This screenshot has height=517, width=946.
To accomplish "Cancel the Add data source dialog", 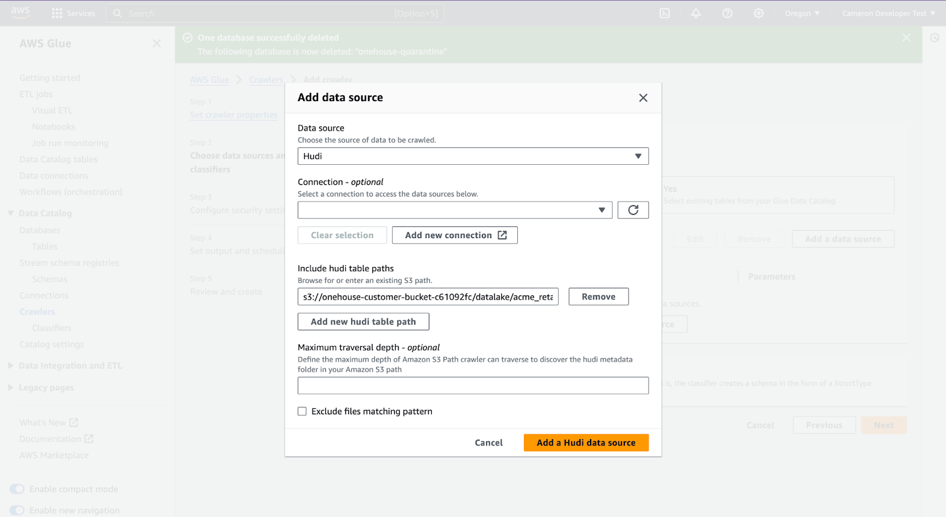I will pyautogui.click(x=489, y=443).
